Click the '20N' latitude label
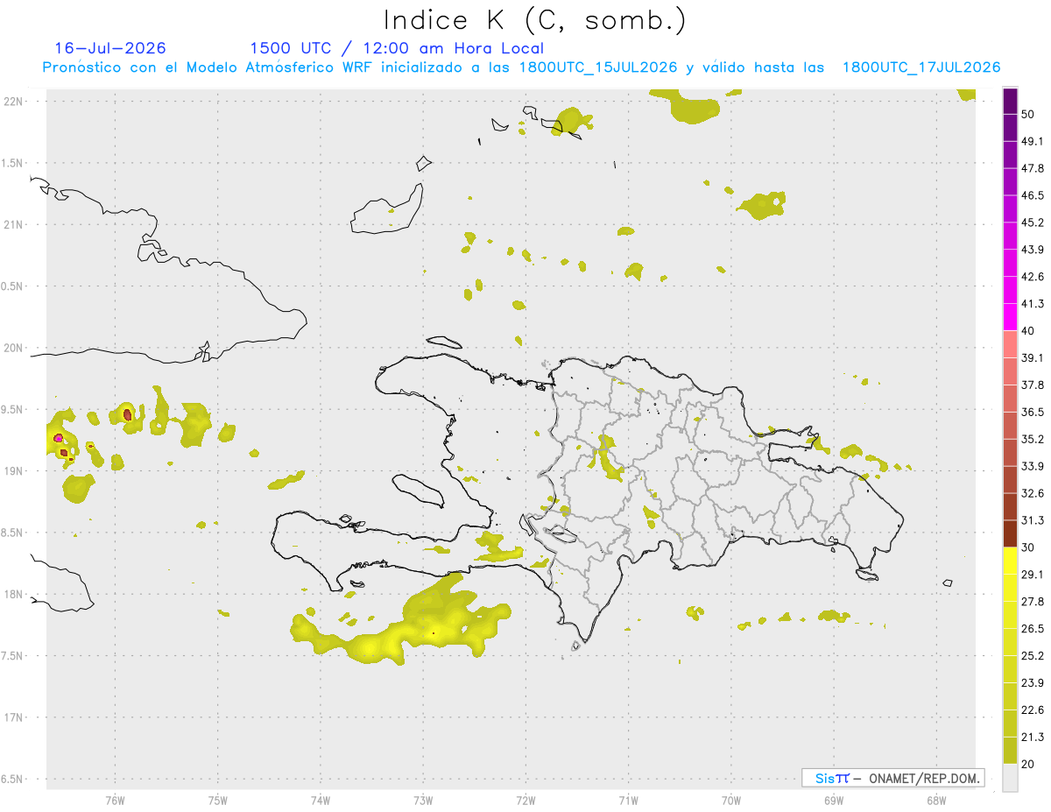The image size is (1051, 812). [12, 348]
